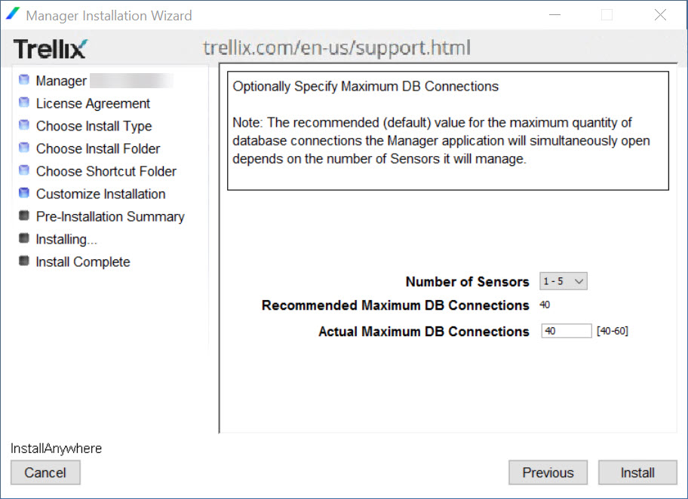Screen dimensions: 688x499
Task: Open the Number of Sensors dropdown
Action: [x=564, y=281]
